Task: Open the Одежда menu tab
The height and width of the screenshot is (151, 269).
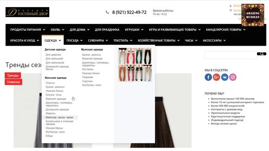Action: 53,41
